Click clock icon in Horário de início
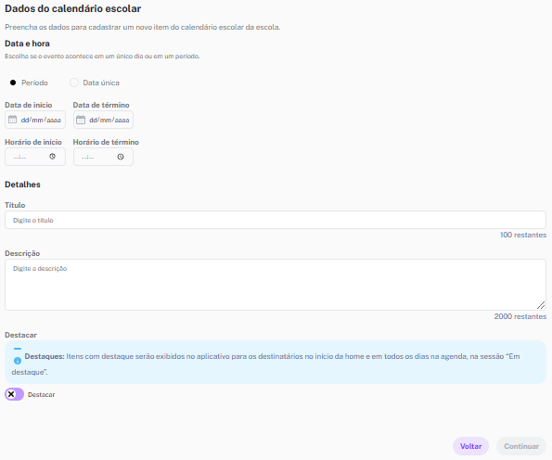Viewport: 552px width, 460px height. (x=53, y=157)
